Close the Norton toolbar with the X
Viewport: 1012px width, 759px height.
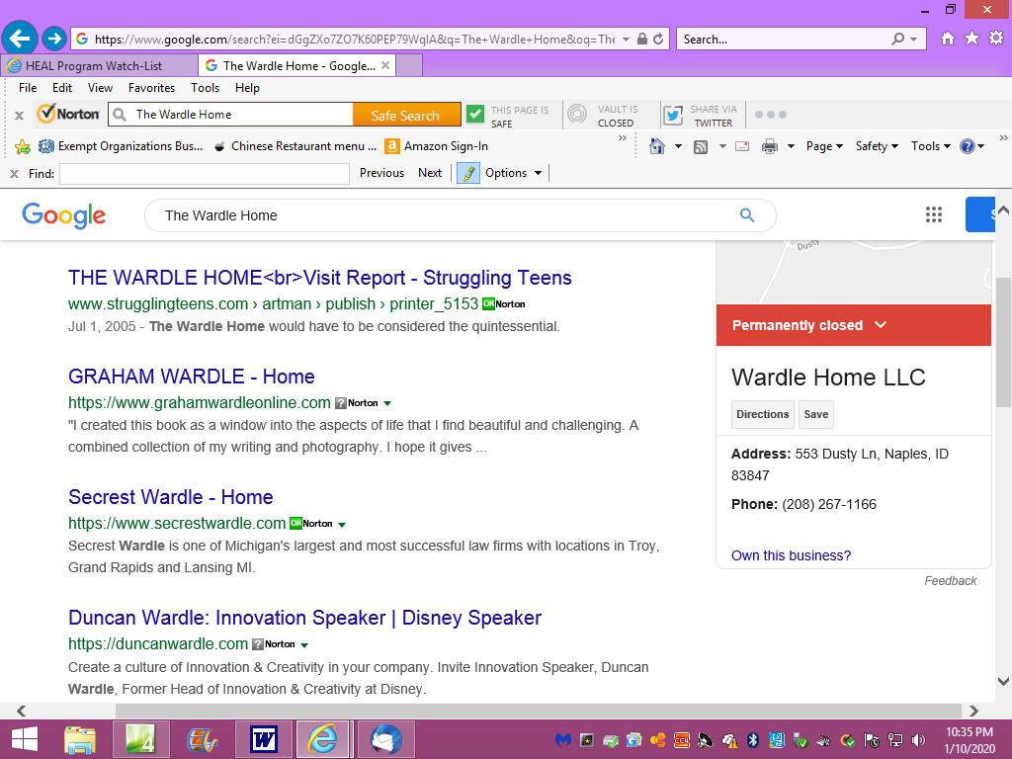pos(19,116)
